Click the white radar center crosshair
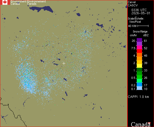This screenshot has width=154, height=127. click(64, 63)
